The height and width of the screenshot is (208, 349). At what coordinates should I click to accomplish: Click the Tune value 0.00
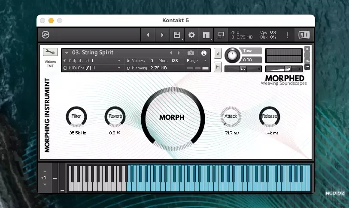(x=248, y=60)
